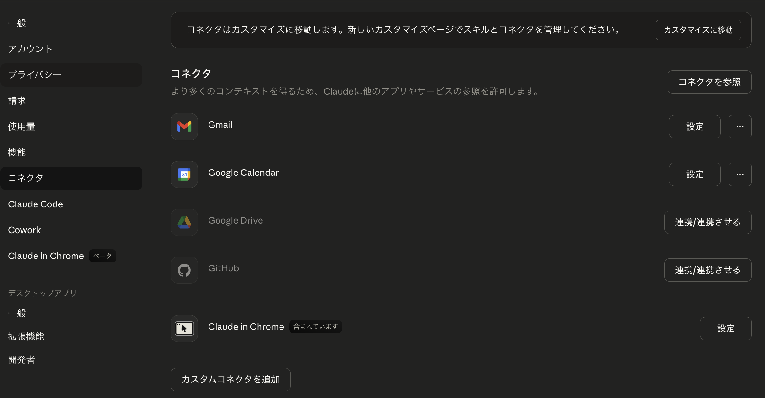Open the overflow menu next to Gmail settings
The height and width of the screenshot is (398, 765).
[x=740, y=126]
